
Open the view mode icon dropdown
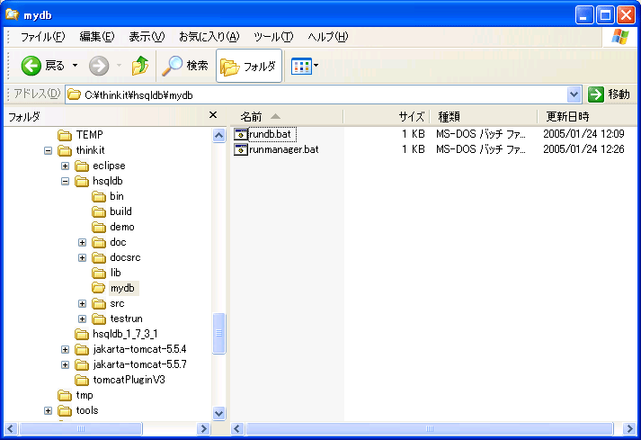[x=305, y=66]
